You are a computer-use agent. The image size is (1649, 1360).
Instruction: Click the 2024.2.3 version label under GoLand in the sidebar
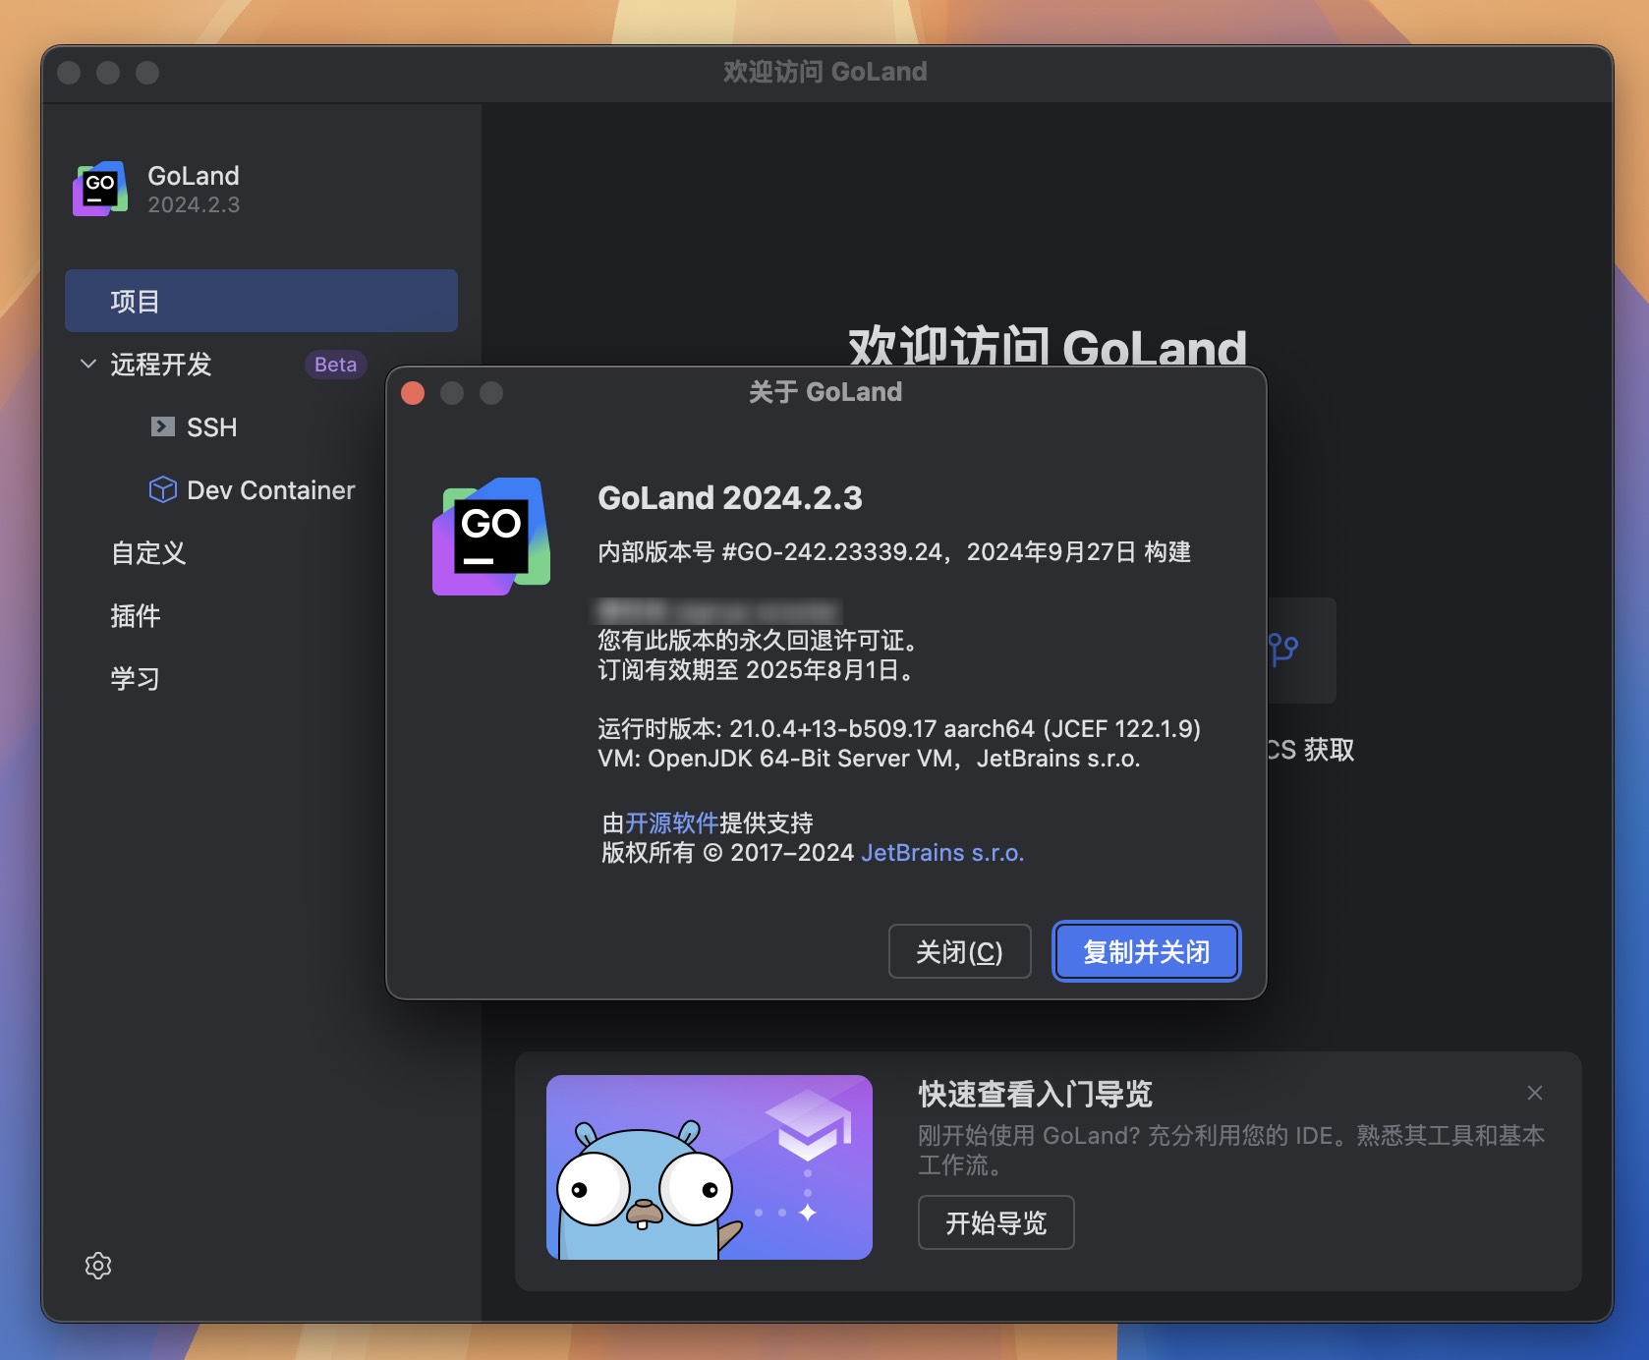(x=194, y=204)
